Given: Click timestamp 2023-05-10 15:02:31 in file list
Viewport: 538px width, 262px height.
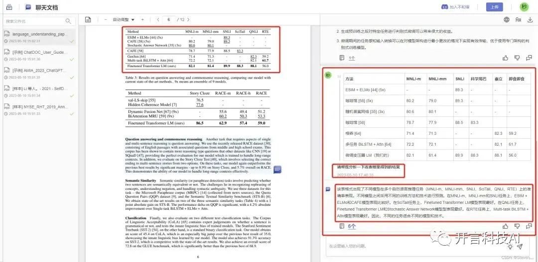Looking at the screenshot, I should 24,41.
